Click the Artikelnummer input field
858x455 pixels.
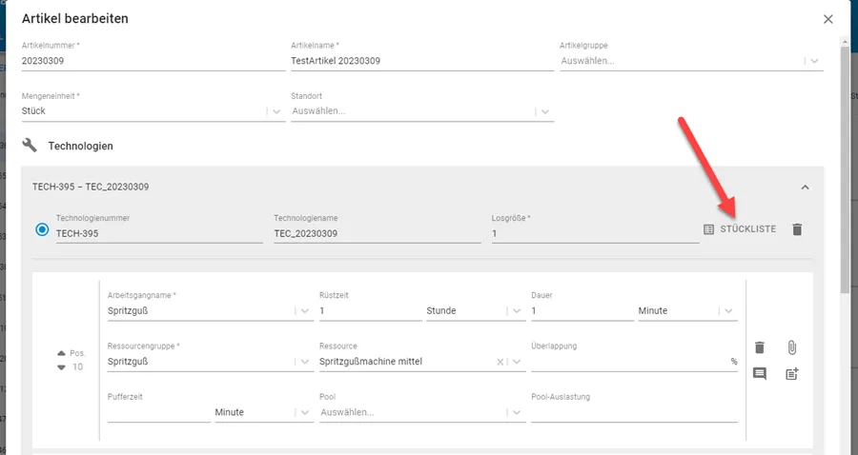[153, 61]
